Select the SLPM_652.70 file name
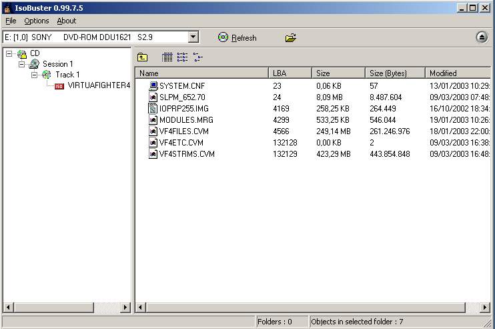This screenshot has width=495, height=329. (x=182, y=97)
